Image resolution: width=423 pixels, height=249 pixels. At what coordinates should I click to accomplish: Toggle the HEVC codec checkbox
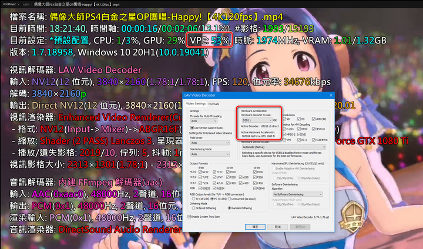(x=299, y=129)
